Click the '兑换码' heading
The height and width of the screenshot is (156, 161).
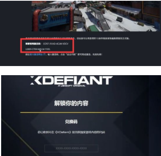[x=71, y=121]
